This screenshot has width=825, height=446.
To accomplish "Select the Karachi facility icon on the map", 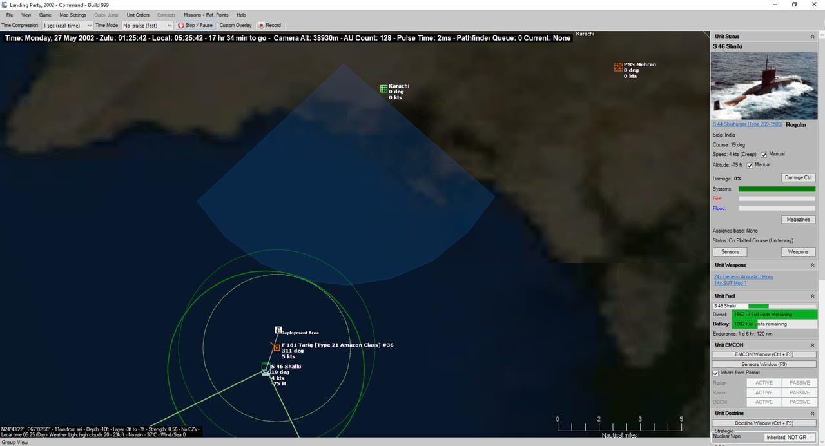I will pos(383,89).
